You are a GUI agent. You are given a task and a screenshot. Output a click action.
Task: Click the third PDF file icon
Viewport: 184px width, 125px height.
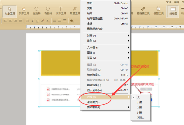pyautogui.click(x=48, y=100)
